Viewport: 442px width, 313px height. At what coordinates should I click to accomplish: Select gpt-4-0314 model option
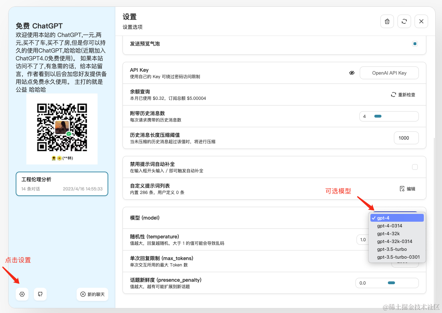[x=397, y=226]
